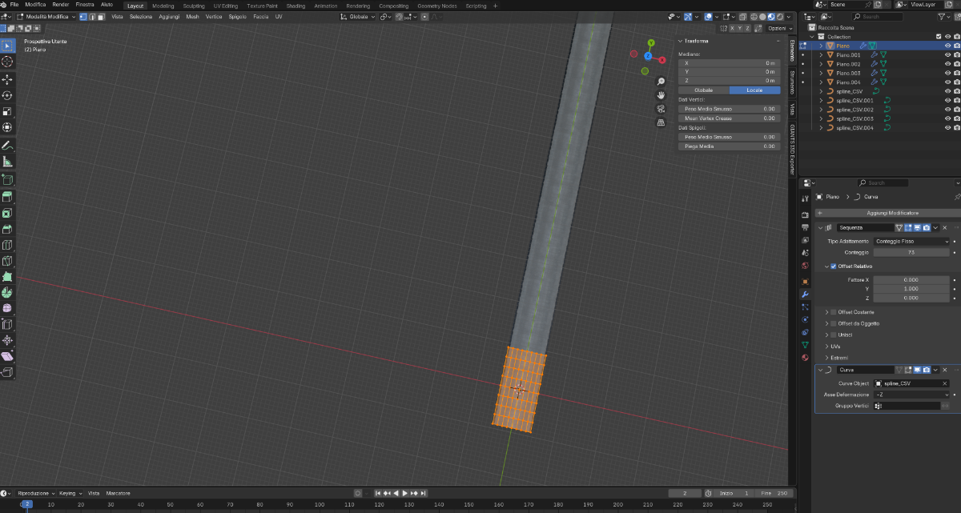
Task: Select the Globale transform button
Action: click(x=703, y=90)
